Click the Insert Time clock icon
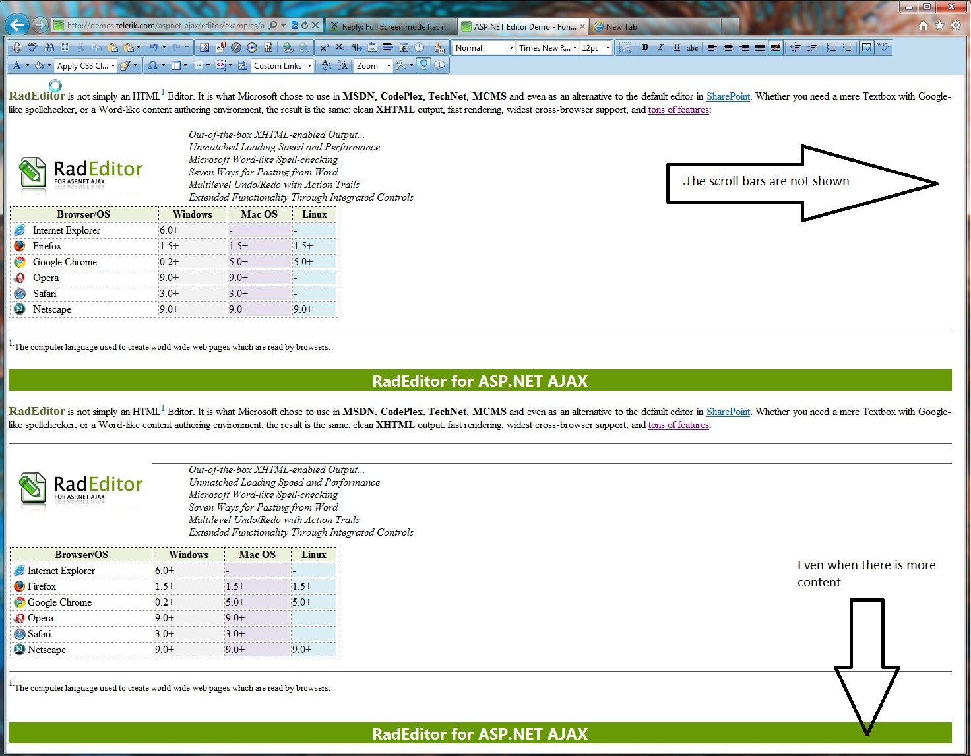 (x=420, y=47)
